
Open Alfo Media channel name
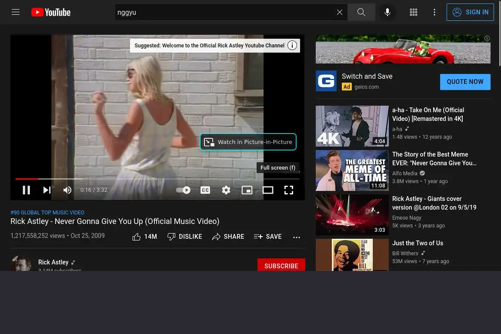point(405,173)
